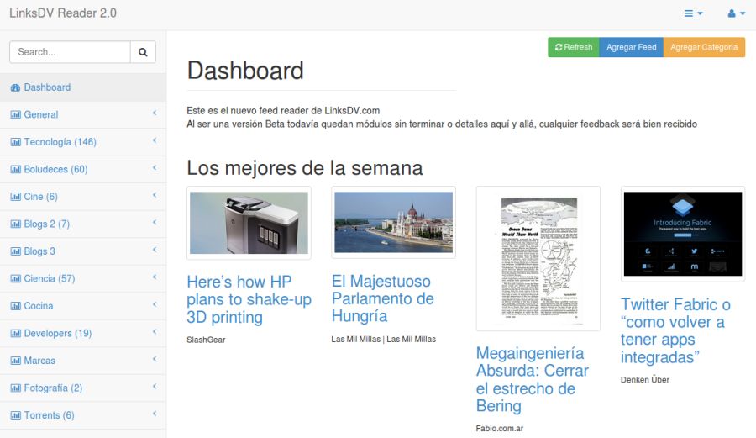The width and height of the screenshot is (756, 438).
Task: Click the chart icon beside Torrents
Action: click(15, 415)
